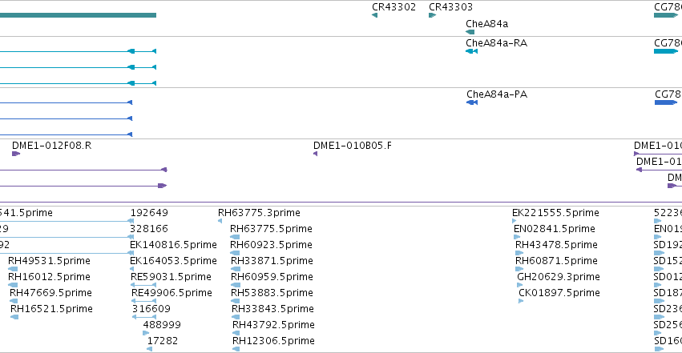Screen dimensions: 682x353
Task: Click the RH43478.5prime EST label
Action: pos(556,245)
